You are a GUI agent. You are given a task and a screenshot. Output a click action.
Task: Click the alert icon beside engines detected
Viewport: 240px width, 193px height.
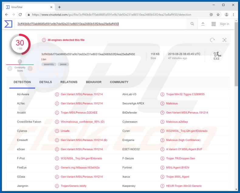pyautogui.click(x=44, y=40)
